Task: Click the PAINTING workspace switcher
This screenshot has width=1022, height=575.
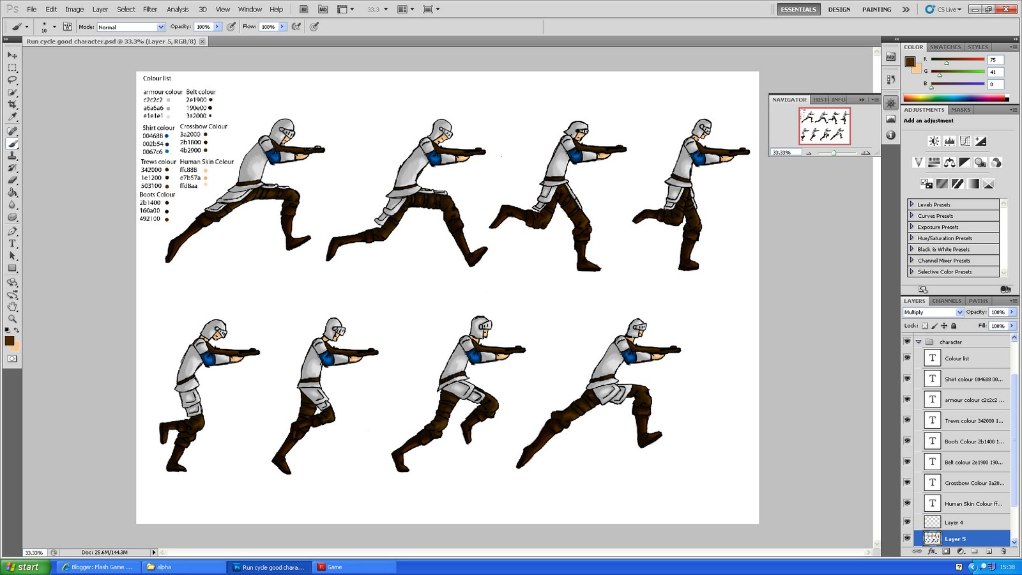Action: click(876, 10)
